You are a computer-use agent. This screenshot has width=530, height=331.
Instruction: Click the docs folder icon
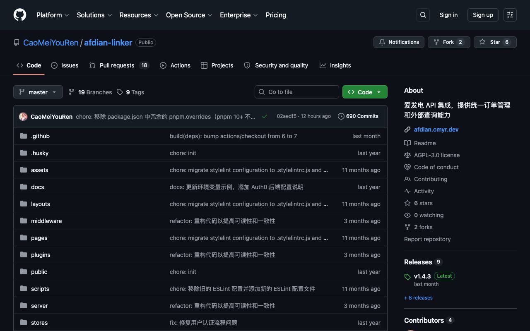pyautogui.click(x=24, y=187)
